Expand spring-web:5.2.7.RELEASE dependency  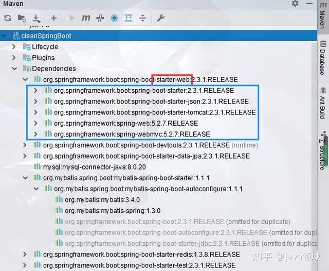click(35, 123)
